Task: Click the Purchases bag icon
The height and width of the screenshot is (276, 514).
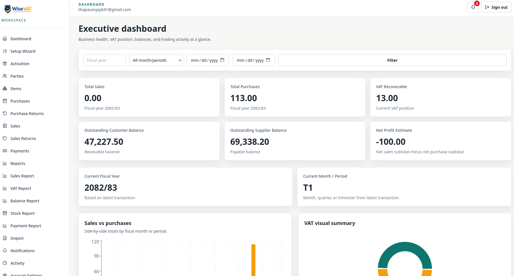Action: 5,101
